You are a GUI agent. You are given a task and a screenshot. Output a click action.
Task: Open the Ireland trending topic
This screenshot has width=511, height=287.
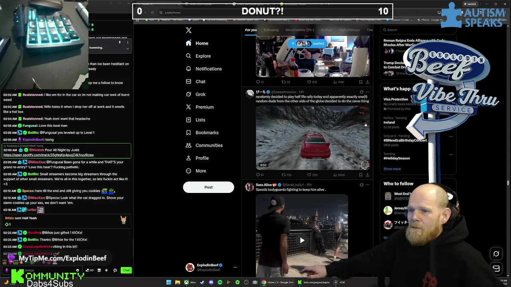pos(389,122)
